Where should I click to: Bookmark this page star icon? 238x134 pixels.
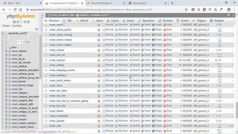tap(186, 10)
